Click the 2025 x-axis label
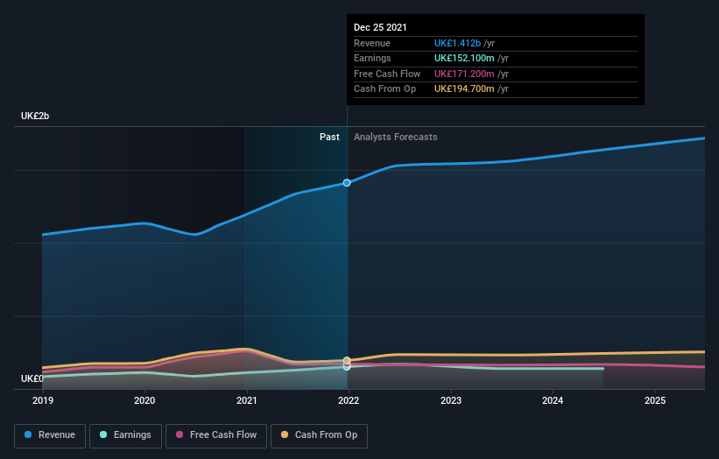Viewport: 719px width, 459px height. pos(655,400)
